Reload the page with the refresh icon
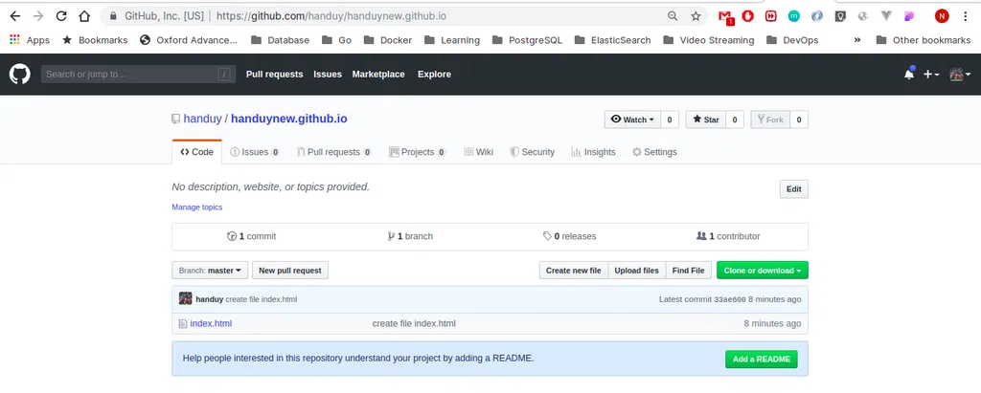Screen dimensions: 981x393 [61, 16]
